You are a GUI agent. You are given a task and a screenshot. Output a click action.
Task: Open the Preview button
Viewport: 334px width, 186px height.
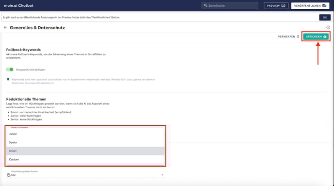pos(276,6)
